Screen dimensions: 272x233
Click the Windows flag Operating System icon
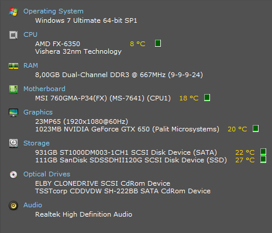tap(13, 12)
